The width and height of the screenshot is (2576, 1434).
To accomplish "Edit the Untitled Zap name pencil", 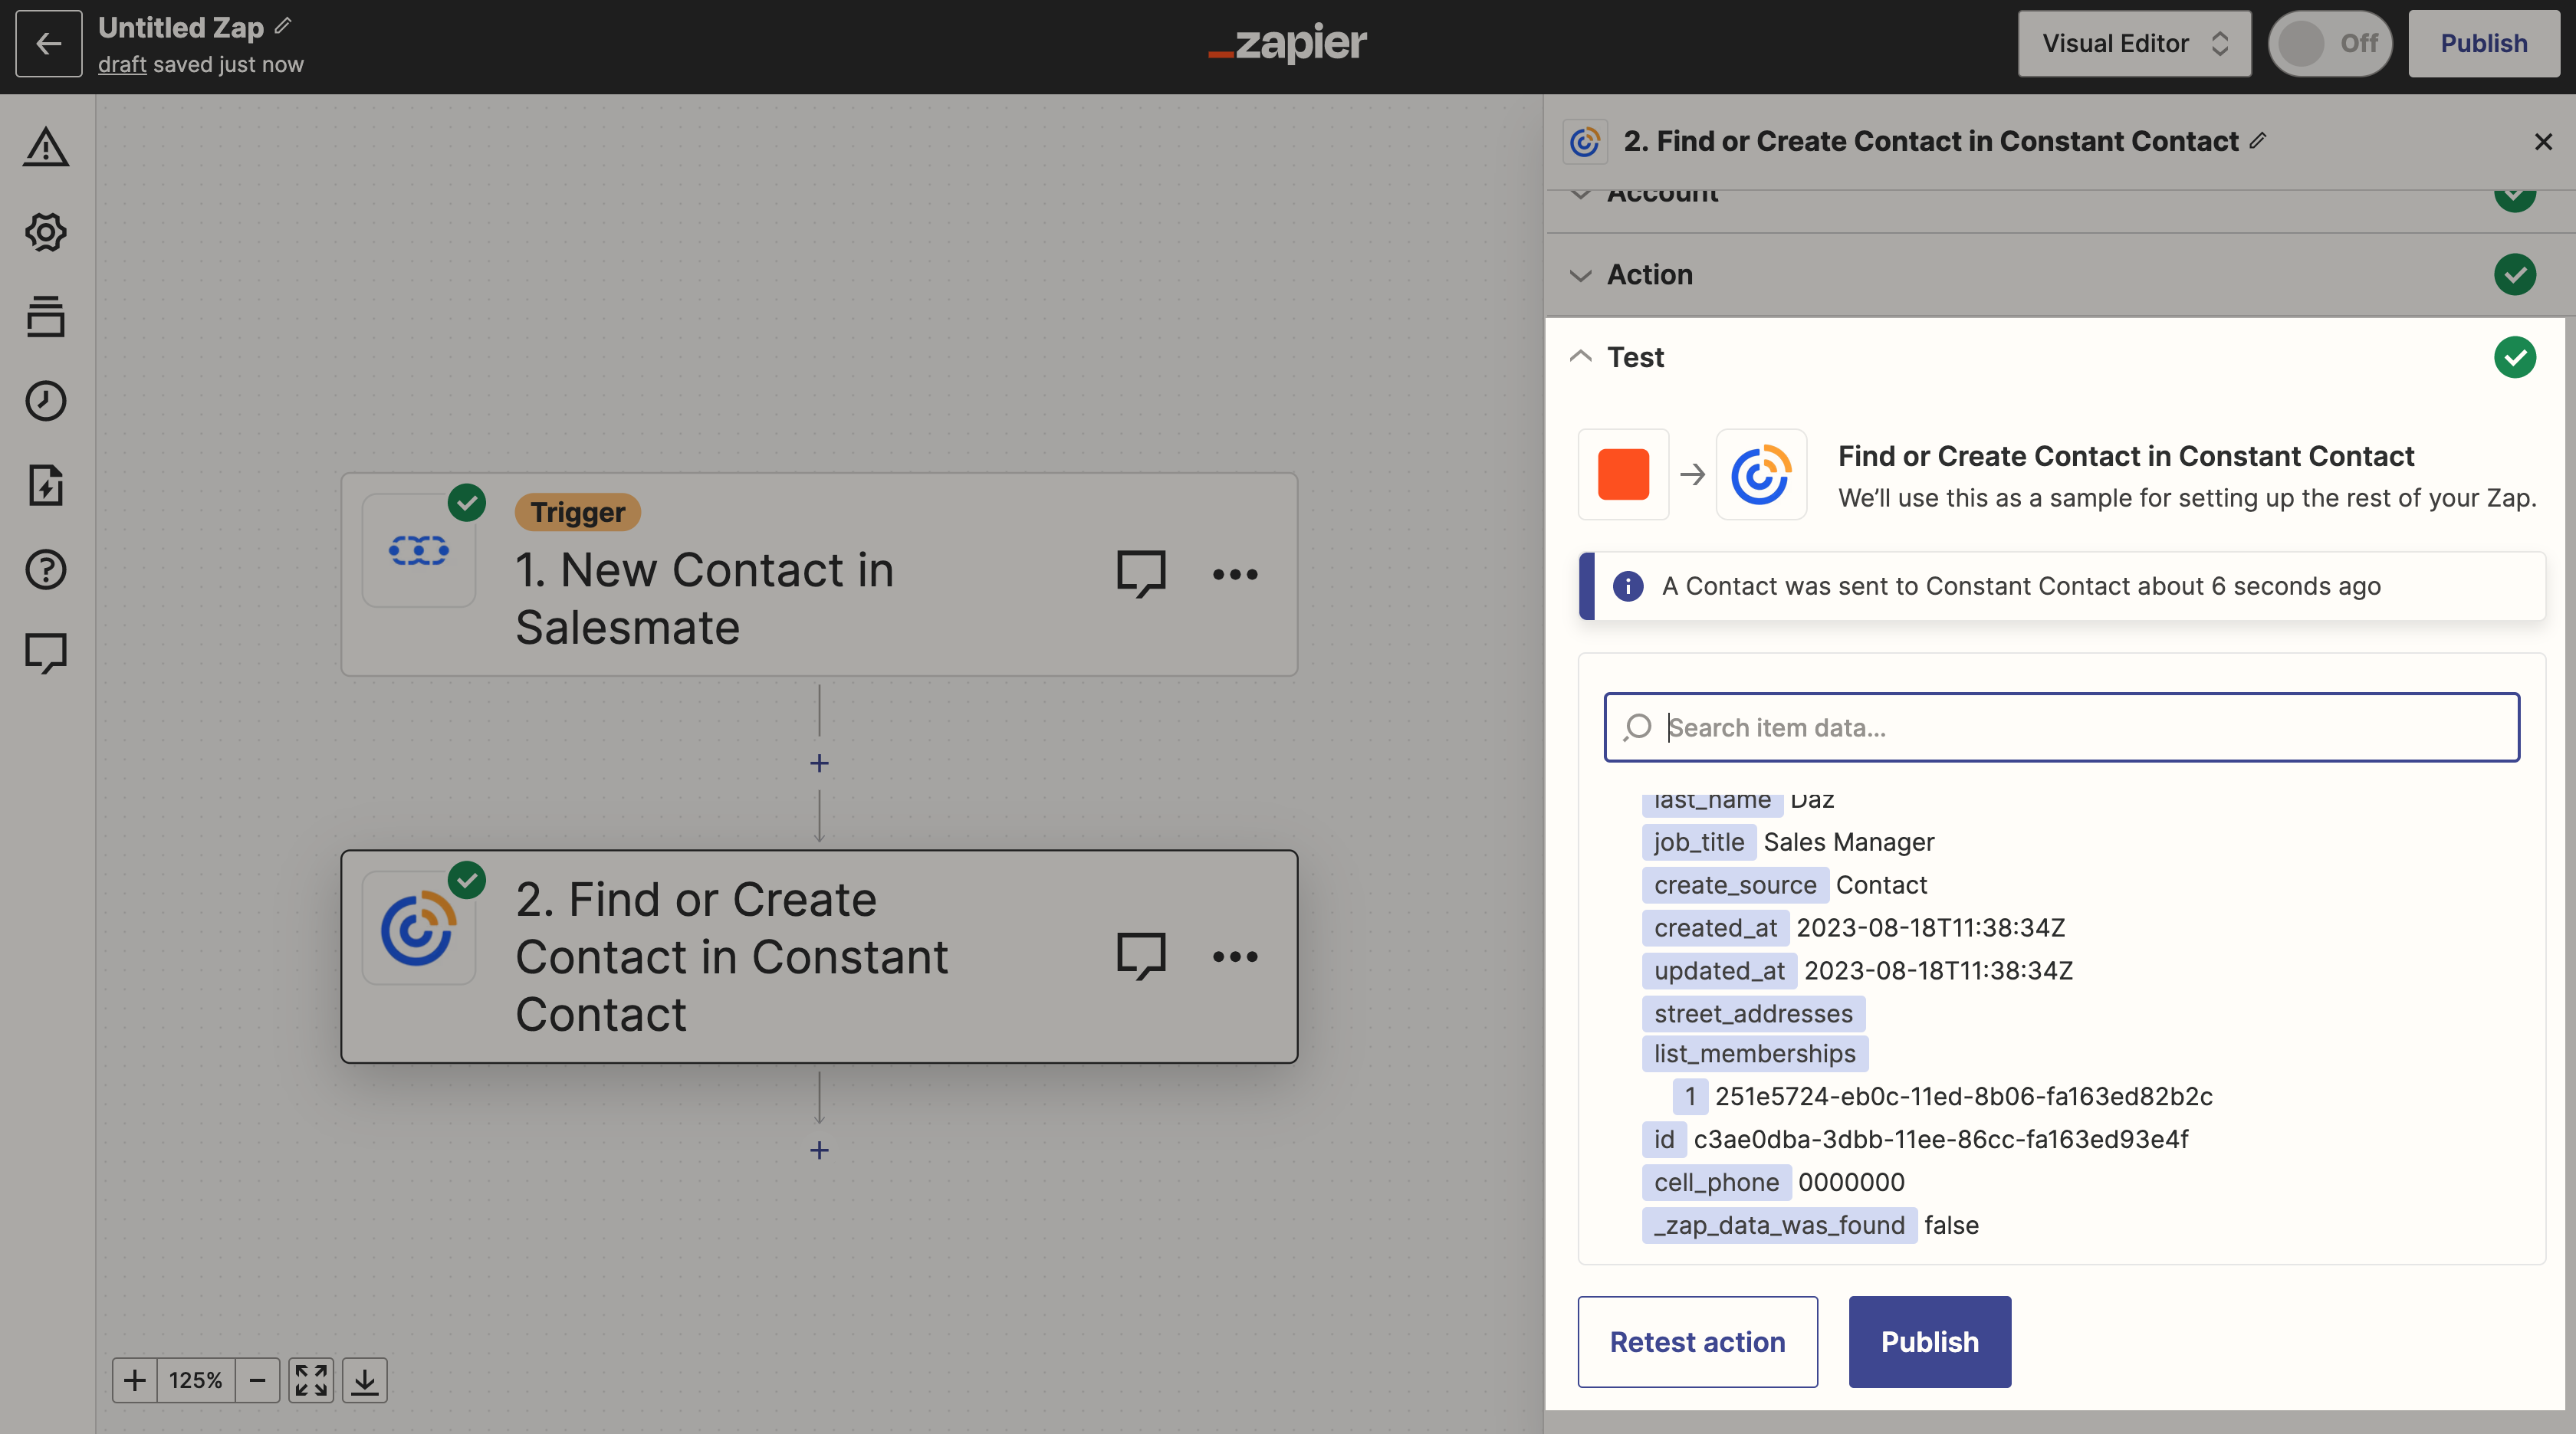I will 284,26.
